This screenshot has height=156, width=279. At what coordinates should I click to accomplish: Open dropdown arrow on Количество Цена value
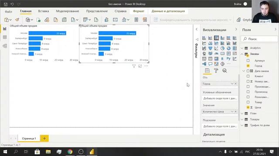(232, 112)
